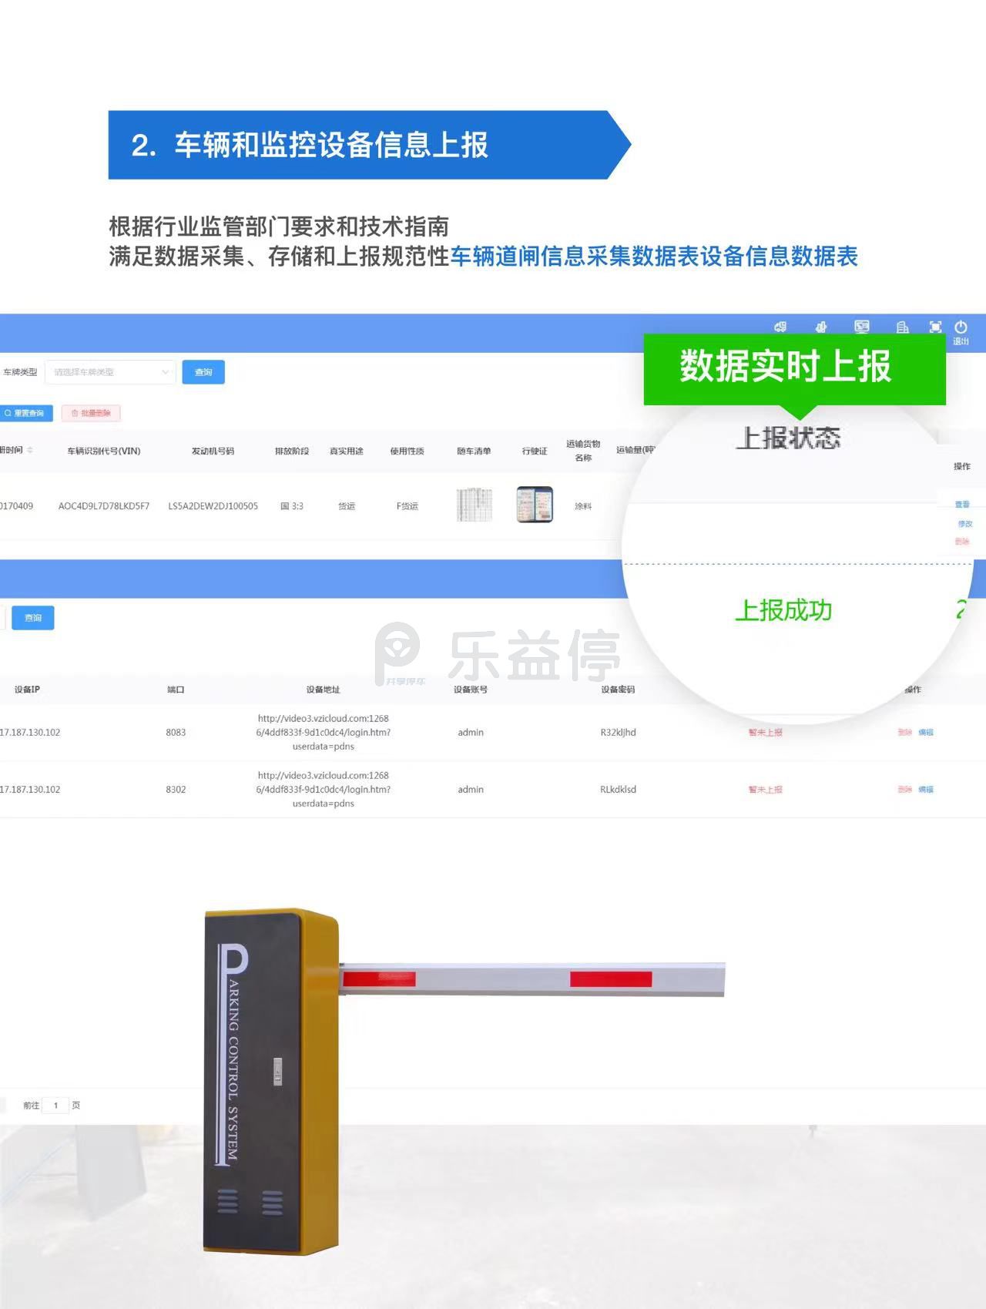This screenshot has height=1309, width=986.
Task: Click the device password R32kljhd
Action: click(618, 732)
